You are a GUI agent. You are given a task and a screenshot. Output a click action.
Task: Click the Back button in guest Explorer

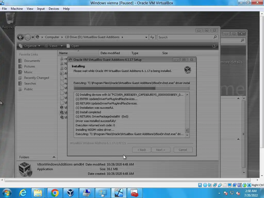coord(21,37)
